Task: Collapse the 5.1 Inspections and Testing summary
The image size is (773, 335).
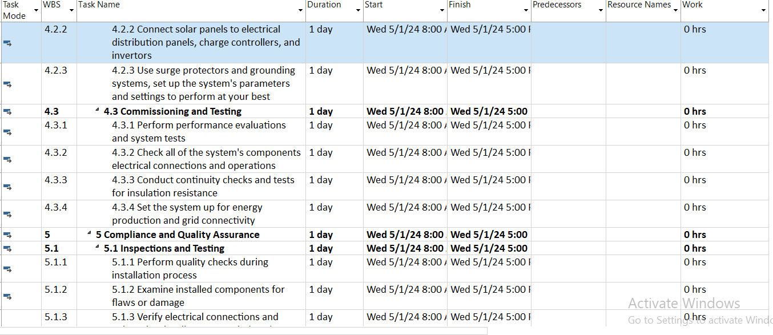Action: [96, 245]
